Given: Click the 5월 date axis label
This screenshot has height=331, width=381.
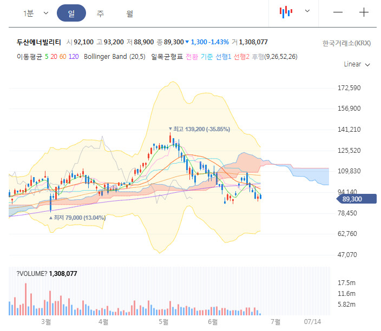Looking at the screenshot, I should tap(163, 322).
